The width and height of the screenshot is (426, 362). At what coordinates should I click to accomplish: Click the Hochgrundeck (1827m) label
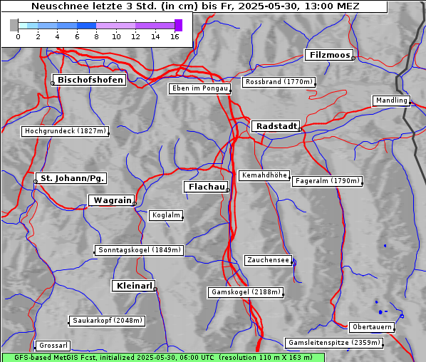tap(66, 131)
